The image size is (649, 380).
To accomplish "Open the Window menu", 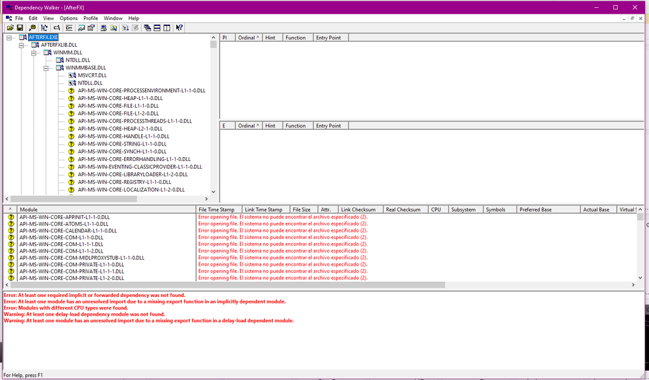I will tap(113, 18).
